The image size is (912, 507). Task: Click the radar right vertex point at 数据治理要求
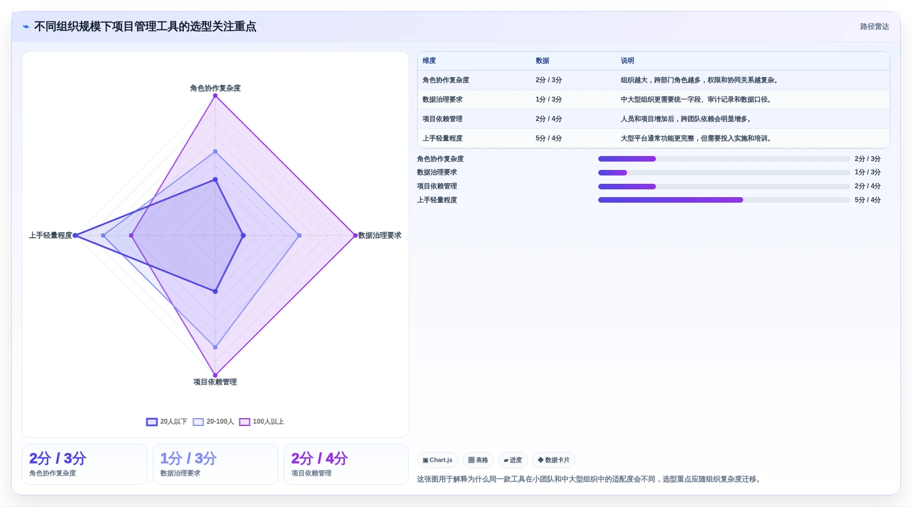pyautogui.click(x=355, y=235)
